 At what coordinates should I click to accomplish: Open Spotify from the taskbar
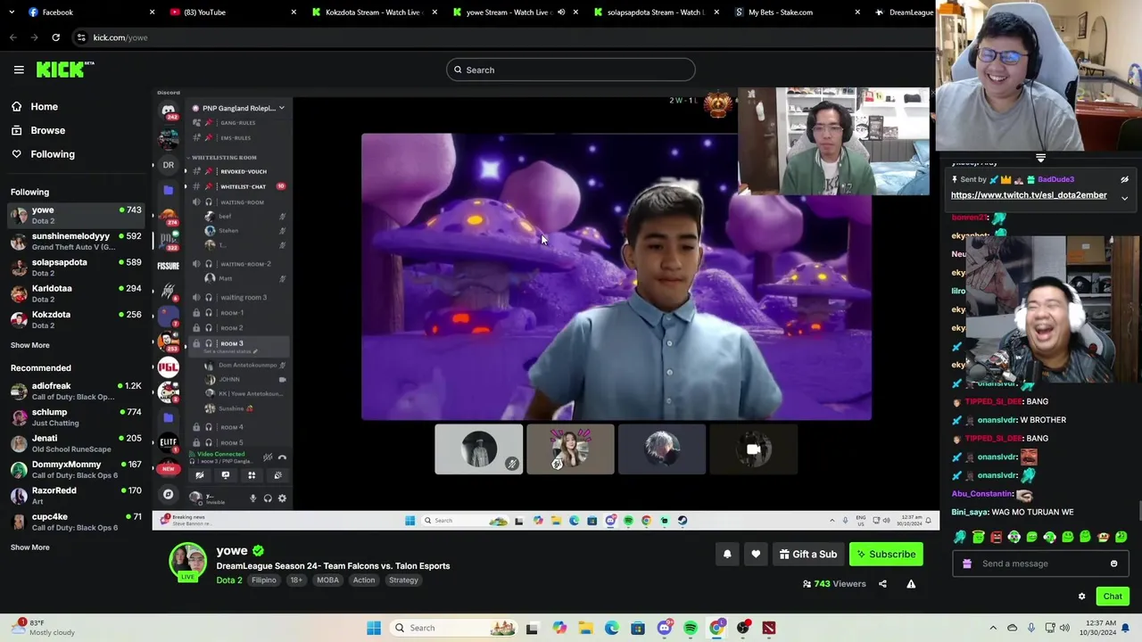tap(691, 628)
